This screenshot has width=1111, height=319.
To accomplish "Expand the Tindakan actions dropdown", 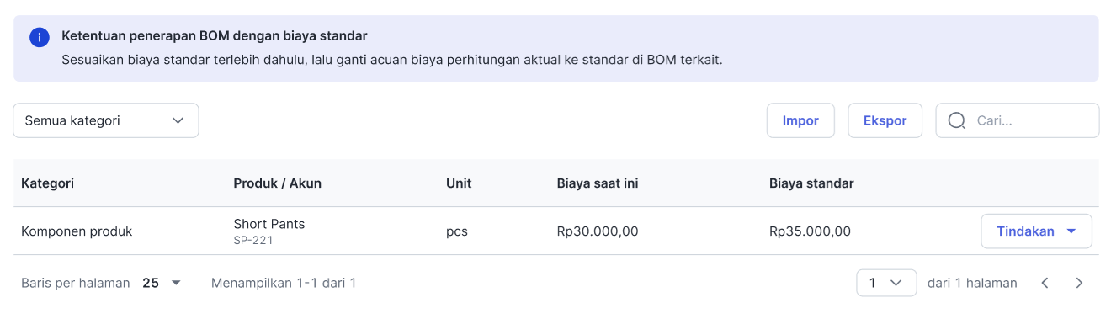I will (x=1036, y=231).
